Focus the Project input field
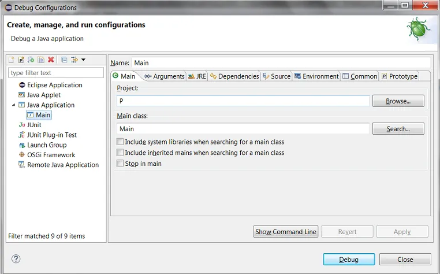This screenshot has height=274, width=440. click(x=243, y=101)
